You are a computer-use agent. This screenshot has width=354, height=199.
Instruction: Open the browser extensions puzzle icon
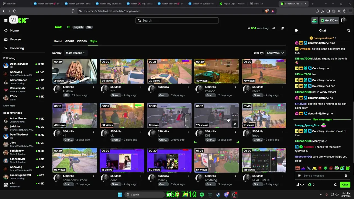pyautogui.click(x=317, y=11)
